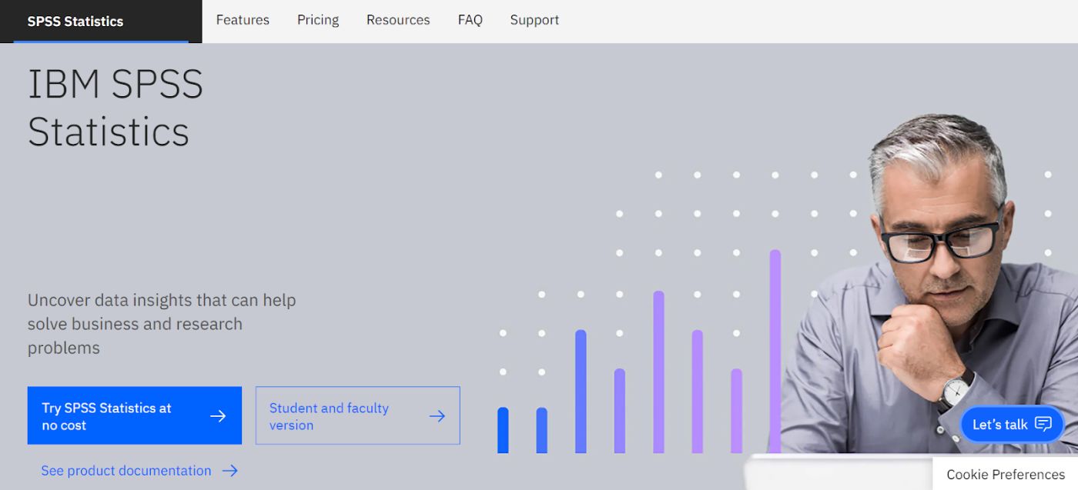Viewport: 1078px width, 490px height.
Task: Click the Uncover data insights tagline text
Action: [162, 323]
